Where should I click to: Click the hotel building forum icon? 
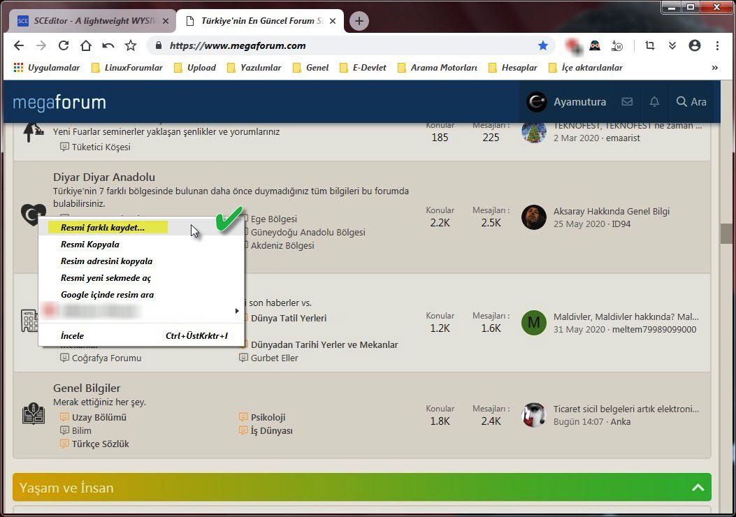click(29, 321)
